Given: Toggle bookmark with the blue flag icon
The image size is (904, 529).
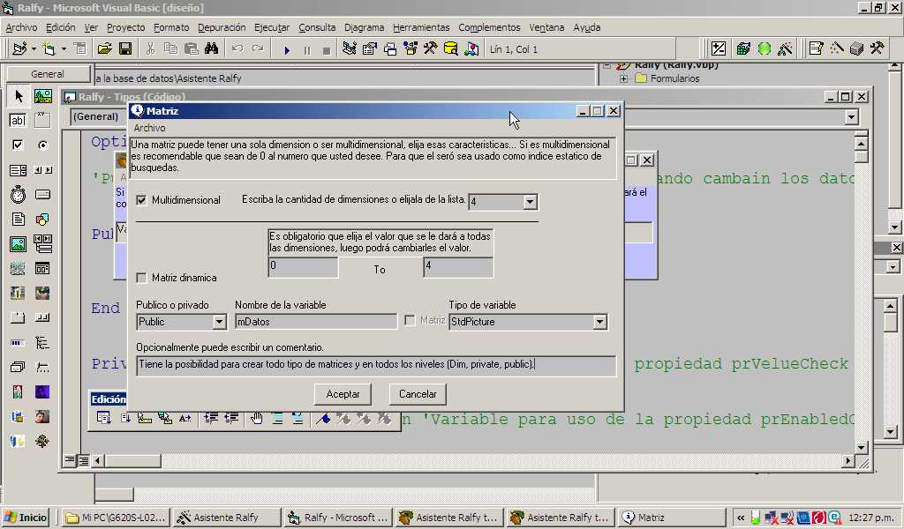Looking at the screenshot, I should [323, 419].
